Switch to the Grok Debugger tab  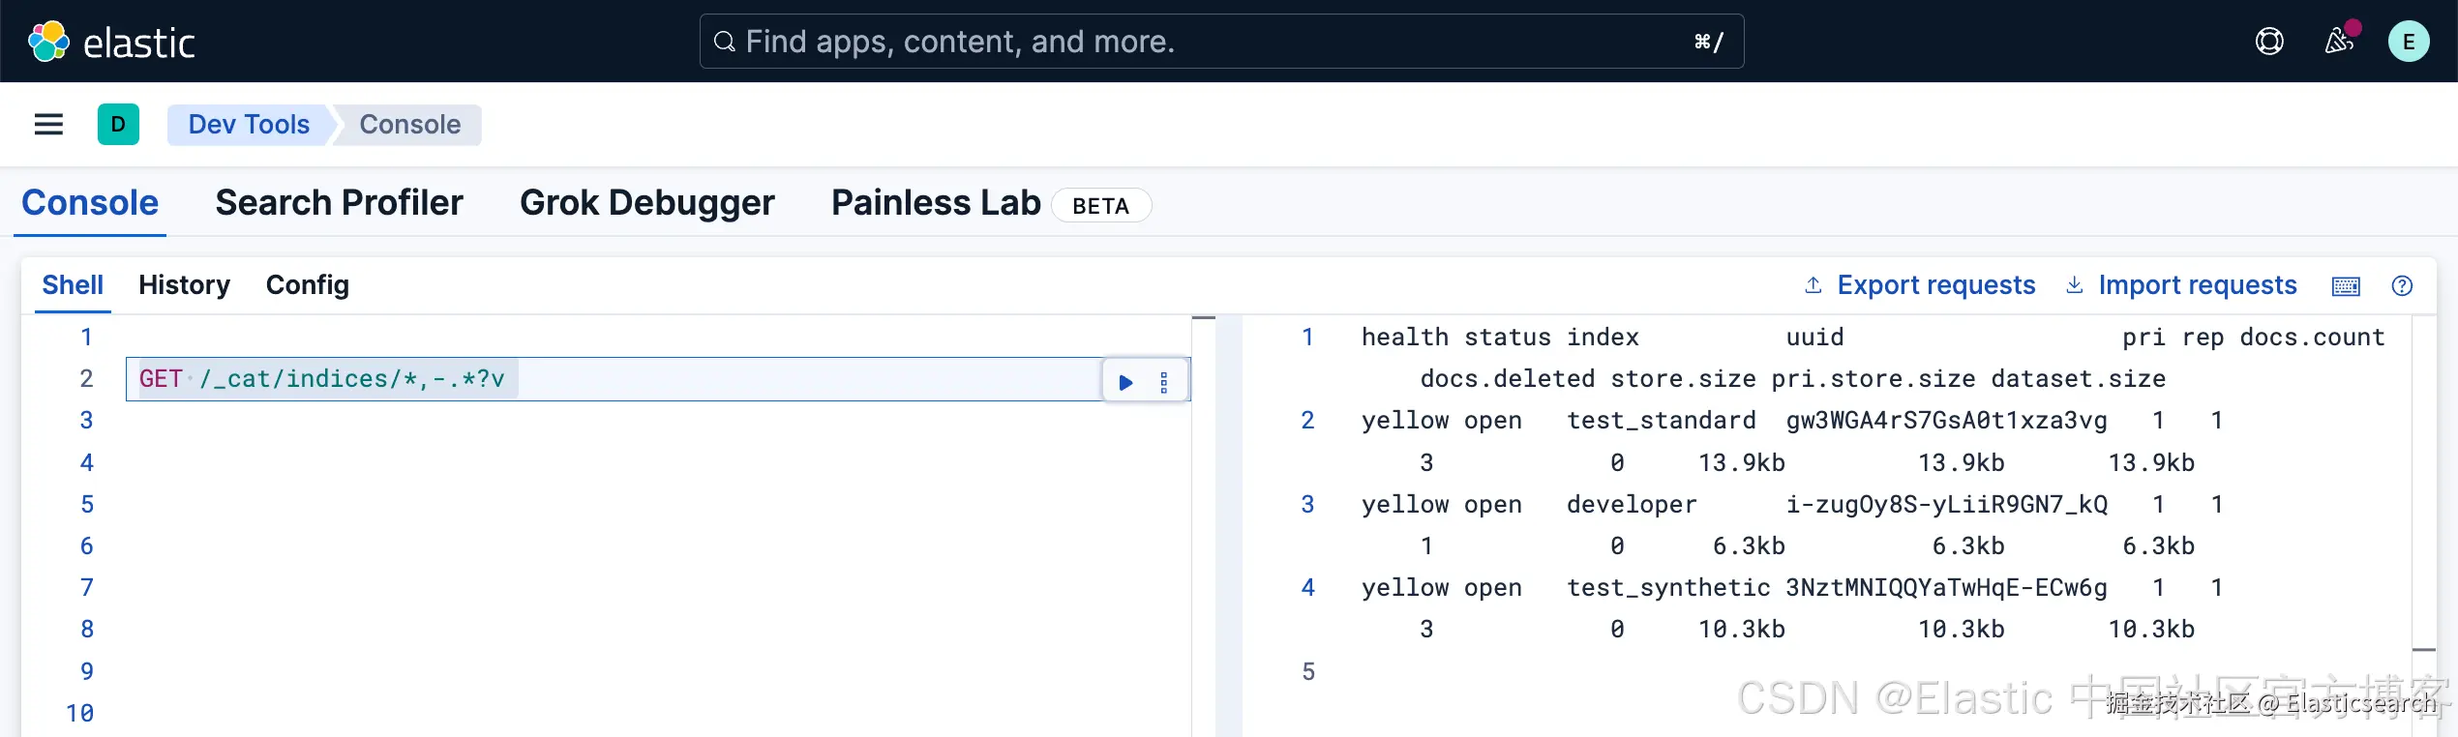click(x=646, y=203)
